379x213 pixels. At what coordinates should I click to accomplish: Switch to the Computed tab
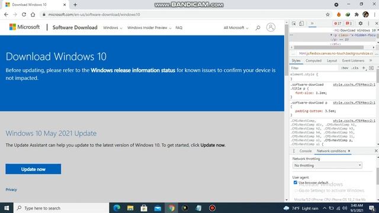313,60
